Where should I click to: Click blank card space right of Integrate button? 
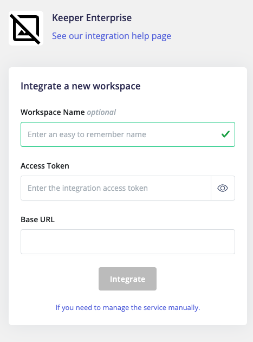point(196,279)
